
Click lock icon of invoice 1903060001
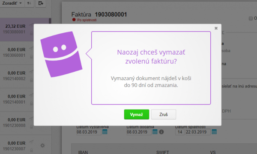point(31,57)
